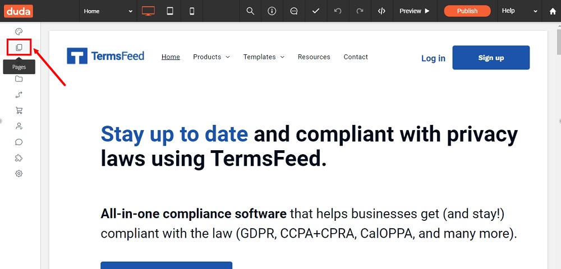Open Contact navigation link
The width and height of the screenshot is (561, 269).
pyautogui.click(x=356, y=57)
